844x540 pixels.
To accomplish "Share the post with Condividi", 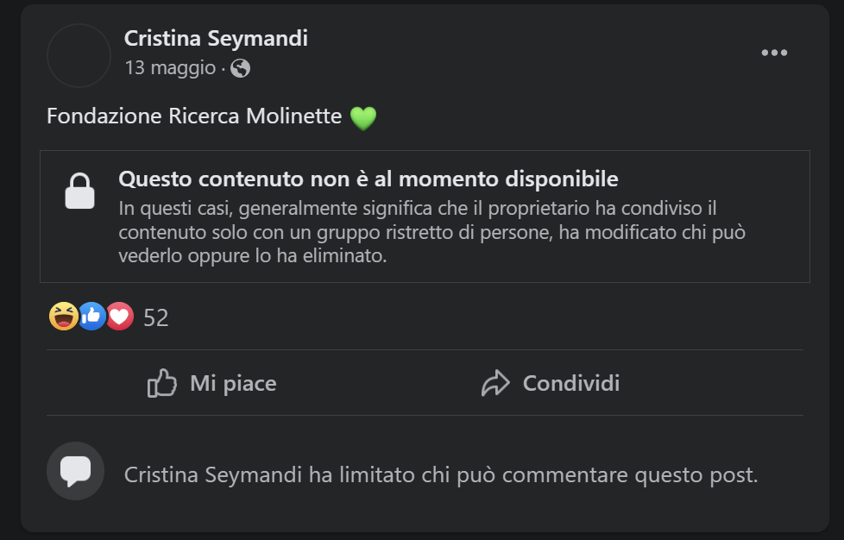I will point(570,383).
